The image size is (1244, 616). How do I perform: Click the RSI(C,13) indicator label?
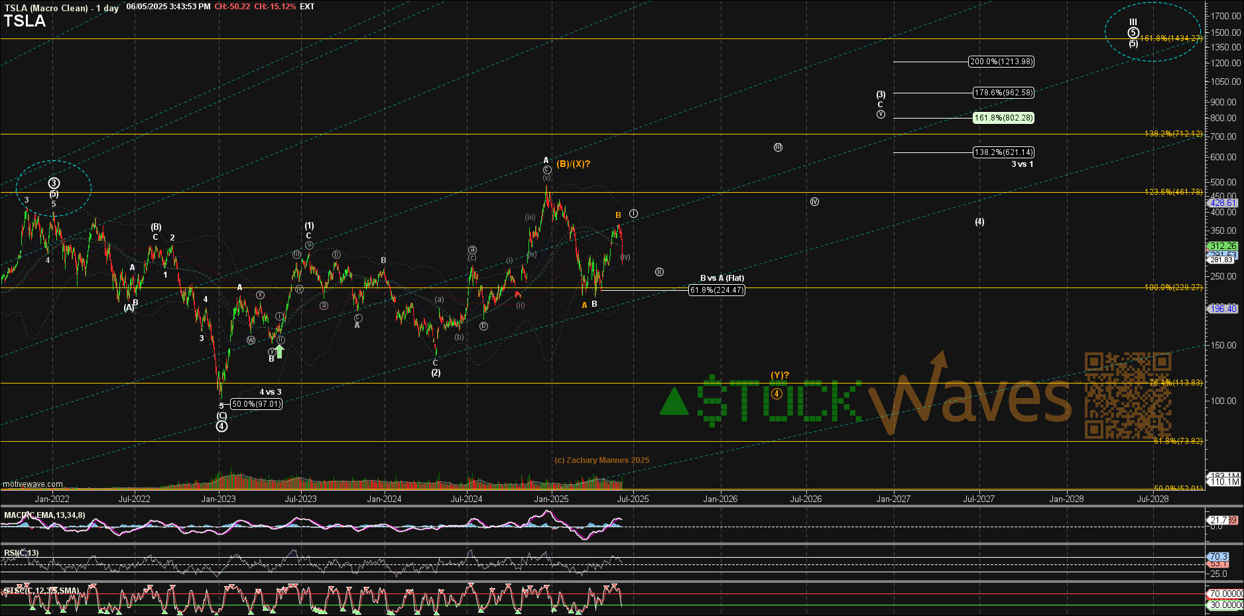click(21, 553)
